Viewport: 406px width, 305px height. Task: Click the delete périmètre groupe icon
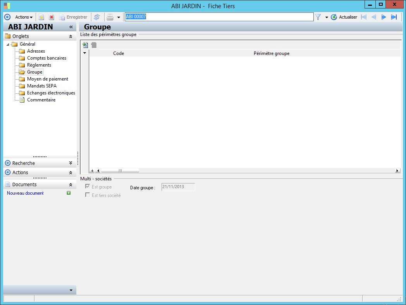[94, 45]
